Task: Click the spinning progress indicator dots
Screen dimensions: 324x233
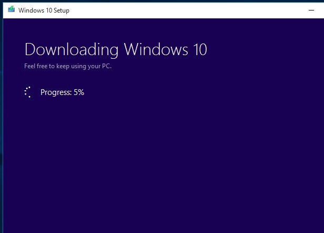Action: click(28, 92)
